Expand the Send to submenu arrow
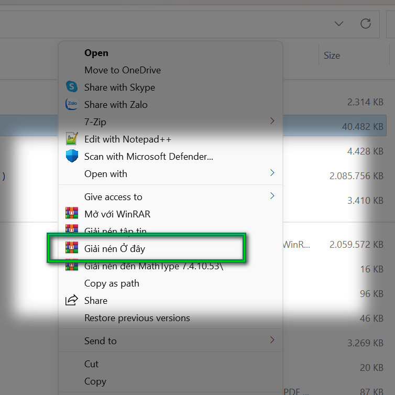Viewport: 395px width, 395px height. coord(272,340)
